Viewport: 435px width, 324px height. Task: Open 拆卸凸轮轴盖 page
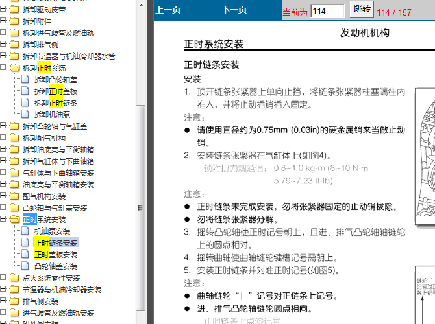coord(56,80)
